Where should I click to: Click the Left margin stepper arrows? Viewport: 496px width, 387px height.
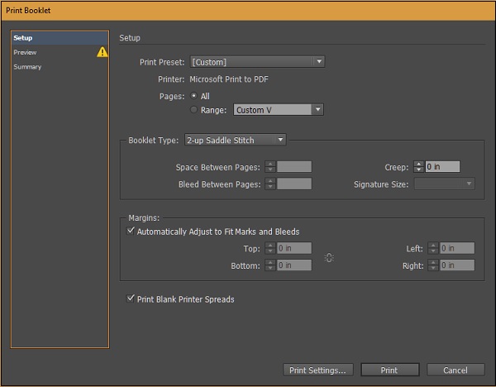pyautogui.click(x=433, y=248)
